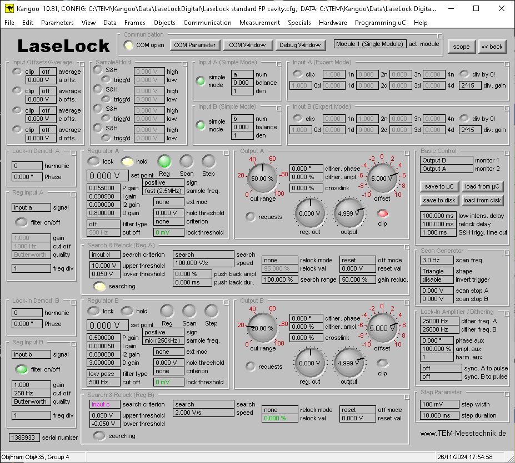Open the Scan Generator shape Triangle selector
This screenshot has height=463, width=515.
coord(439,271)
